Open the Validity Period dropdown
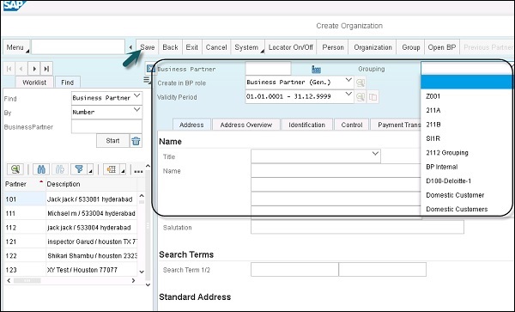Viewport: 515px width, 312px height. coord(348,95)
